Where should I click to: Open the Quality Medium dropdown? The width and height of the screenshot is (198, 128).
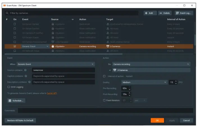(x=144, y=82)
